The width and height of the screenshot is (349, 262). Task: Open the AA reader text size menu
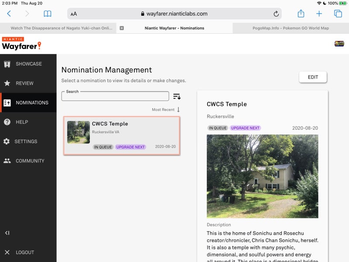(x=74, y=14)
